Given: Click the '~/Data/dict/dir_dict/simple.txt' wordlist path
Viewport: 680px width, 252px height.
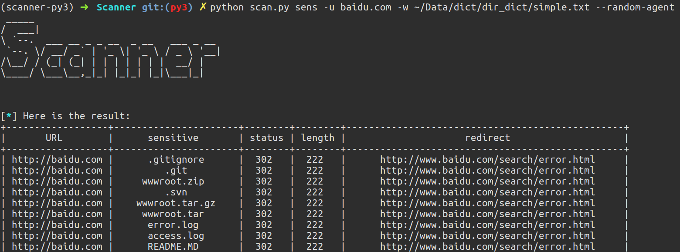Looking at the screenshot, I should (x=501, y=7).
